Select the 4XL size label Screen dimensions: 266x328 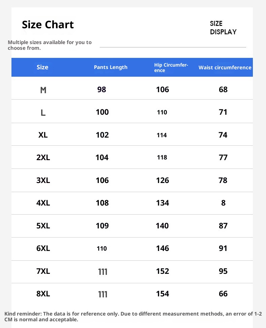tap(43, 203)
